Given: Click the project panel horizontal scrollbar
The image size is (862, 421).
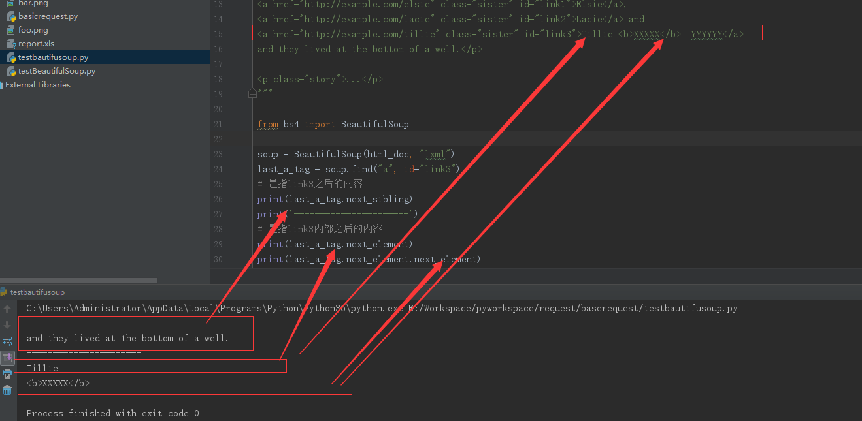Looking at the screenshot, I should click(79, 281).
